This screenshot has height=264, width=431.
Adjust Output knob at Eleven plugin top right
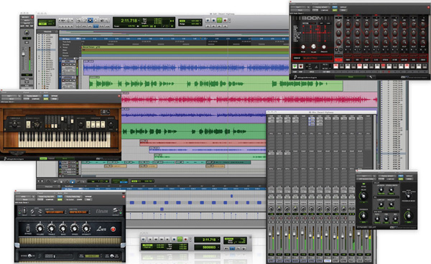click(x=116, y=210)
